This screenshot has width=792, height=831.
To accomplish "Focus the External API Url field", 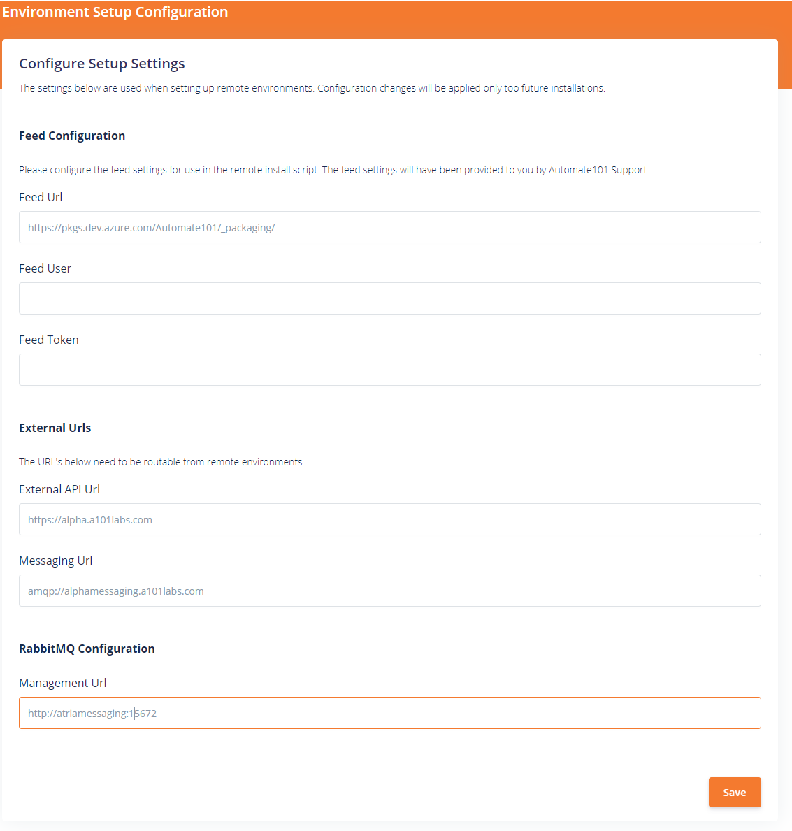I will tap(389, 519).
